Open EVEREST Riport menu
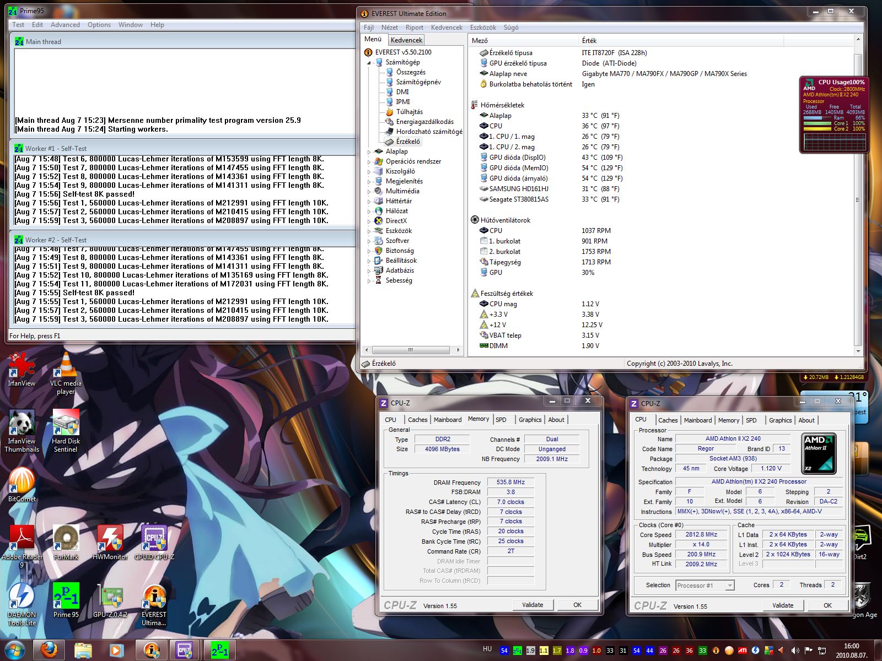 click(415, 28)
